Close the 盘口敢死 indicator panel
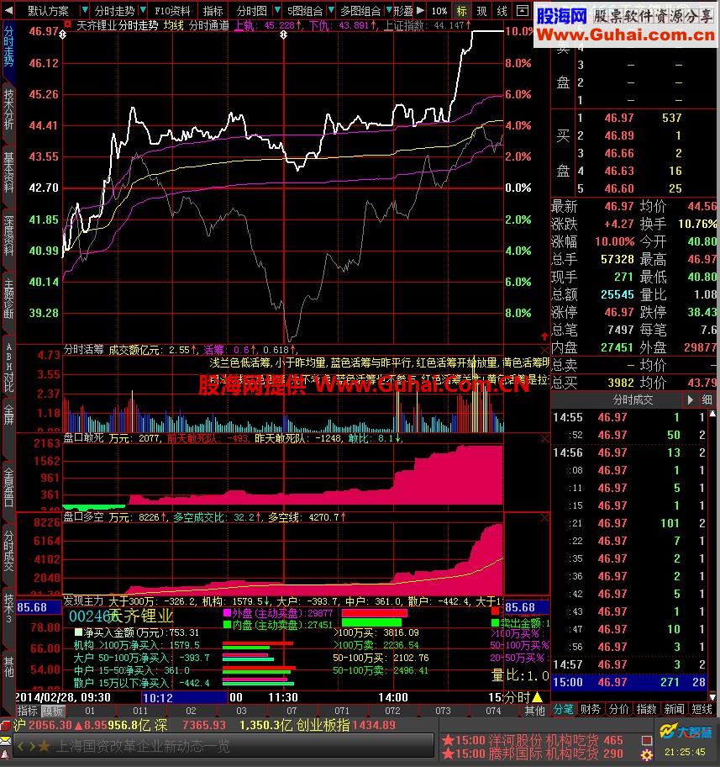Viewport: 720px width, 767px height. click(544, 439)
